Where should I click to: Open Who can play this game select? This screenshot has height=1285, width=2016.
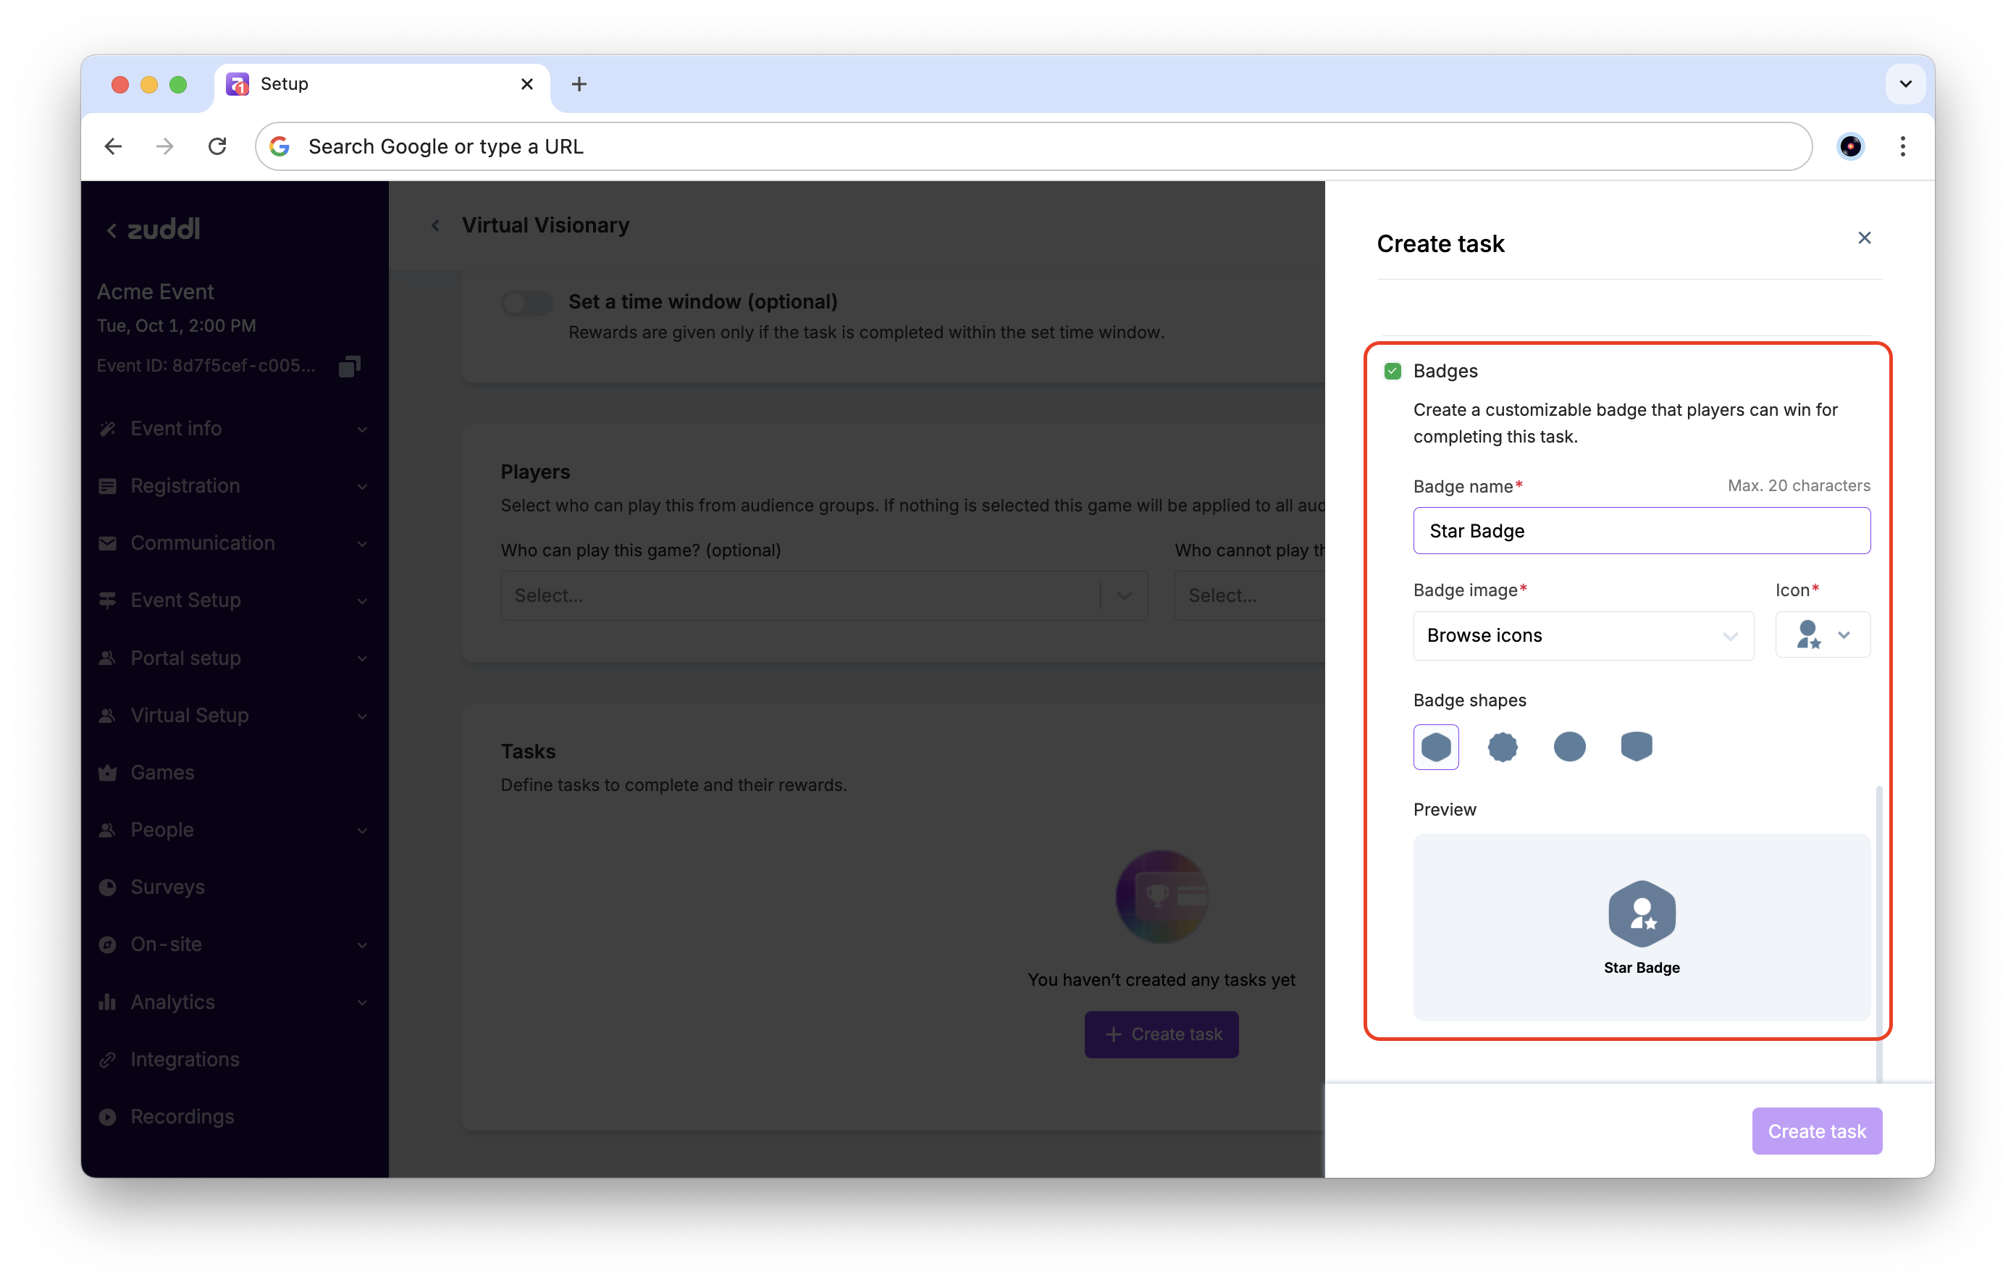[824, 595]
